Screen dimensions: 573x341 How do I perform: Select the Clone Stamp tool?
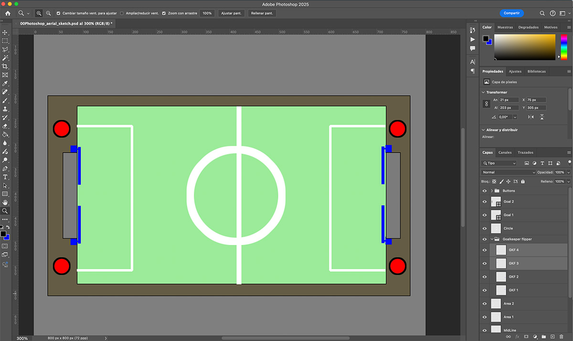pos(5,109)
